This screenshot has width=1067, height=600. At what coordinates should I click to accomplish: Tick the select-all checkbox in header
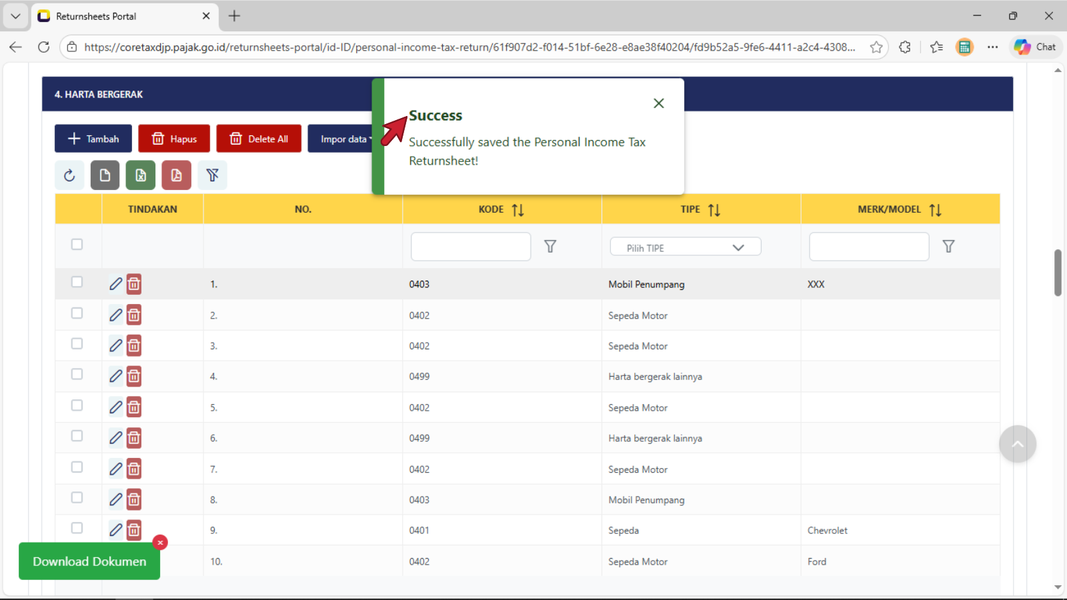(x=77, y=245)
